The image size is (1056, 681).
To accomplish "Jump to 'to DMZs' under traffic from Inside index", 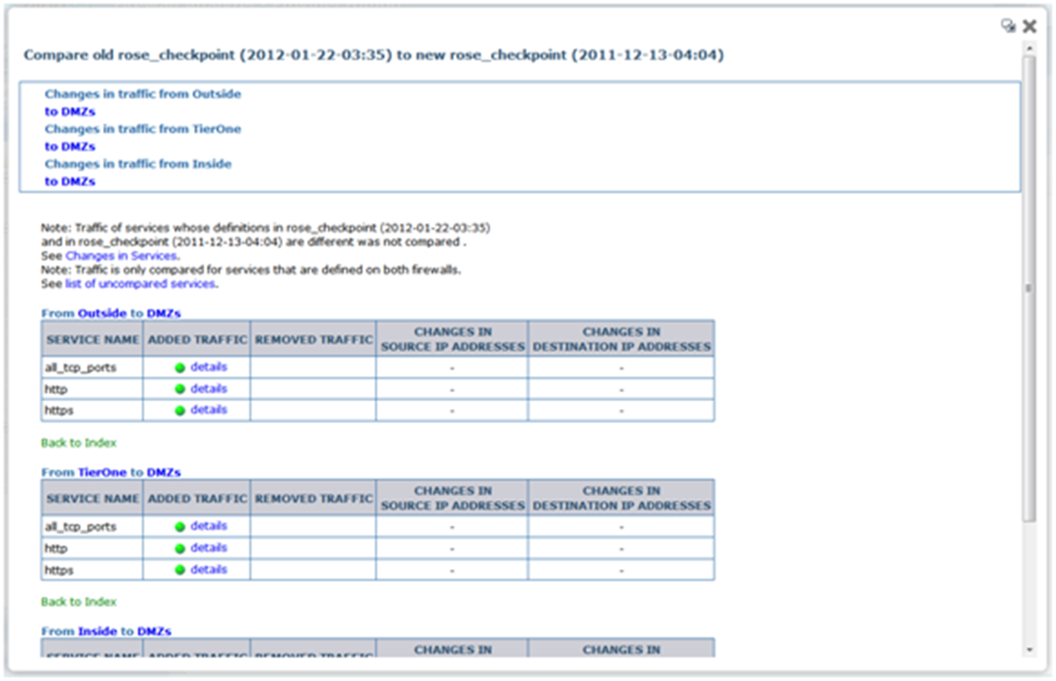I will 70,181.
